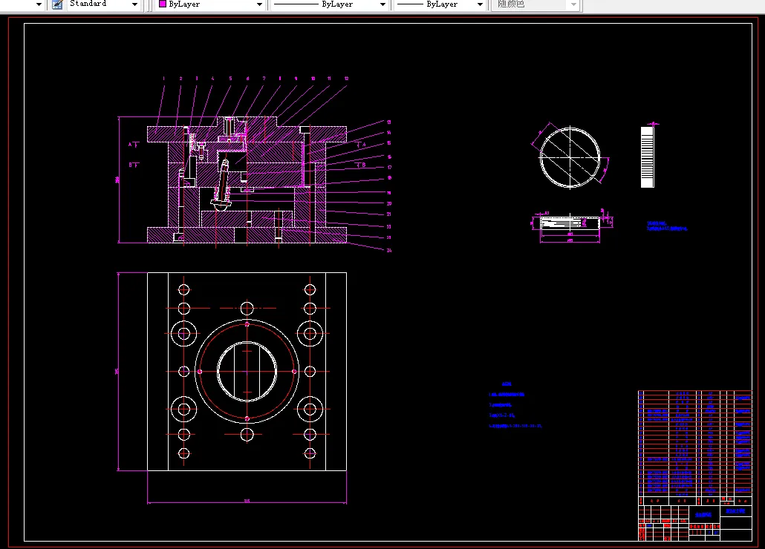Select section mark B left of the mold
Screen dimensions: 765x549
[133, 165]
